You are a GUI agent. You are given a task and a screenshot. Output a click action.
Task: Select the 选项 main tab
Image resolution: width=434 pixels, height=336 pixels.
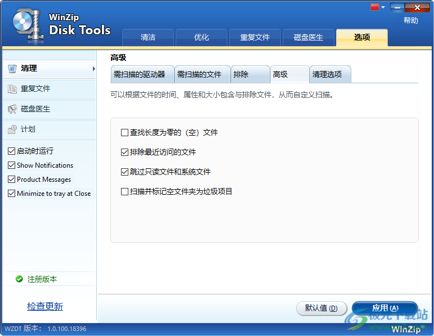click(362, 37)
